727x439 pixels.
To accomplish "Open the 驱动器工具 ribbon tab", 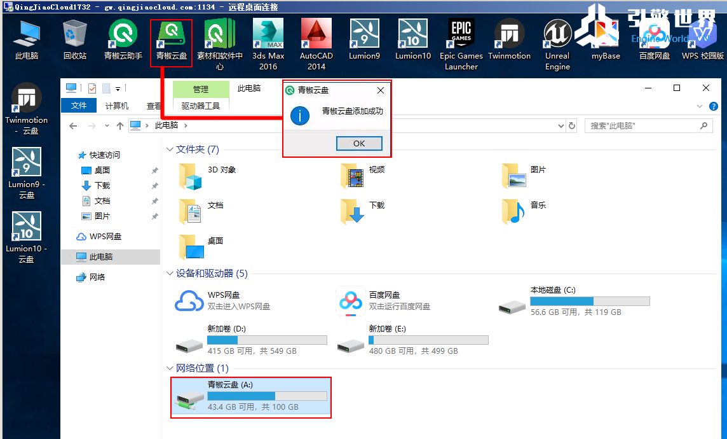I will (201, 106).
